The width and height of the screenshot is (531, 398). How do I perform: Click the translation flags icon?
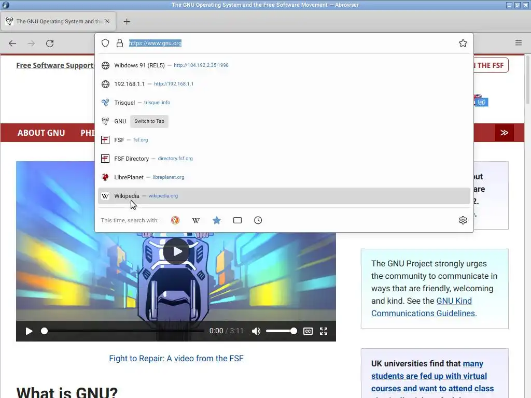(481, 100)
